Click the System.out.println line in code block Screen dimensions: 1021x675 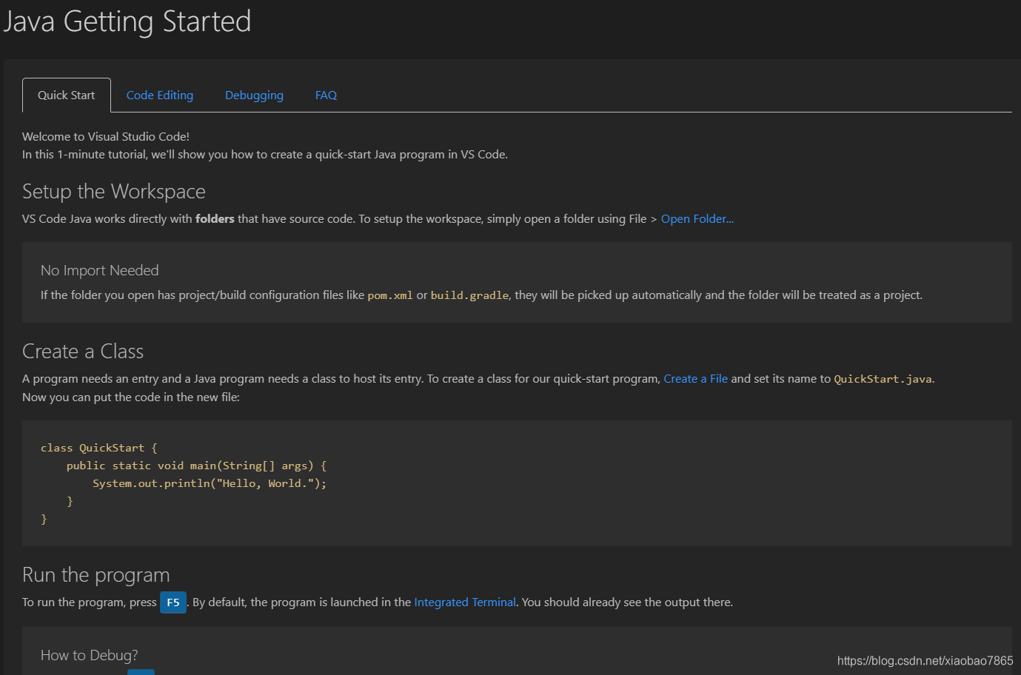210,483
